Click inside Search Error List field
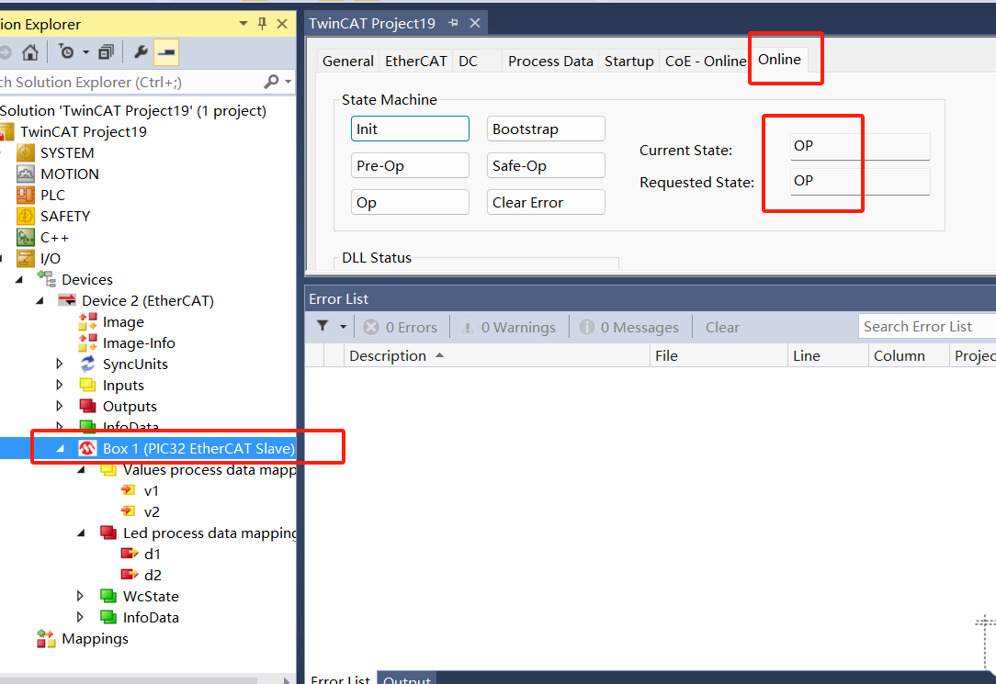Screen dimensions: 996x684 [927, 326]
